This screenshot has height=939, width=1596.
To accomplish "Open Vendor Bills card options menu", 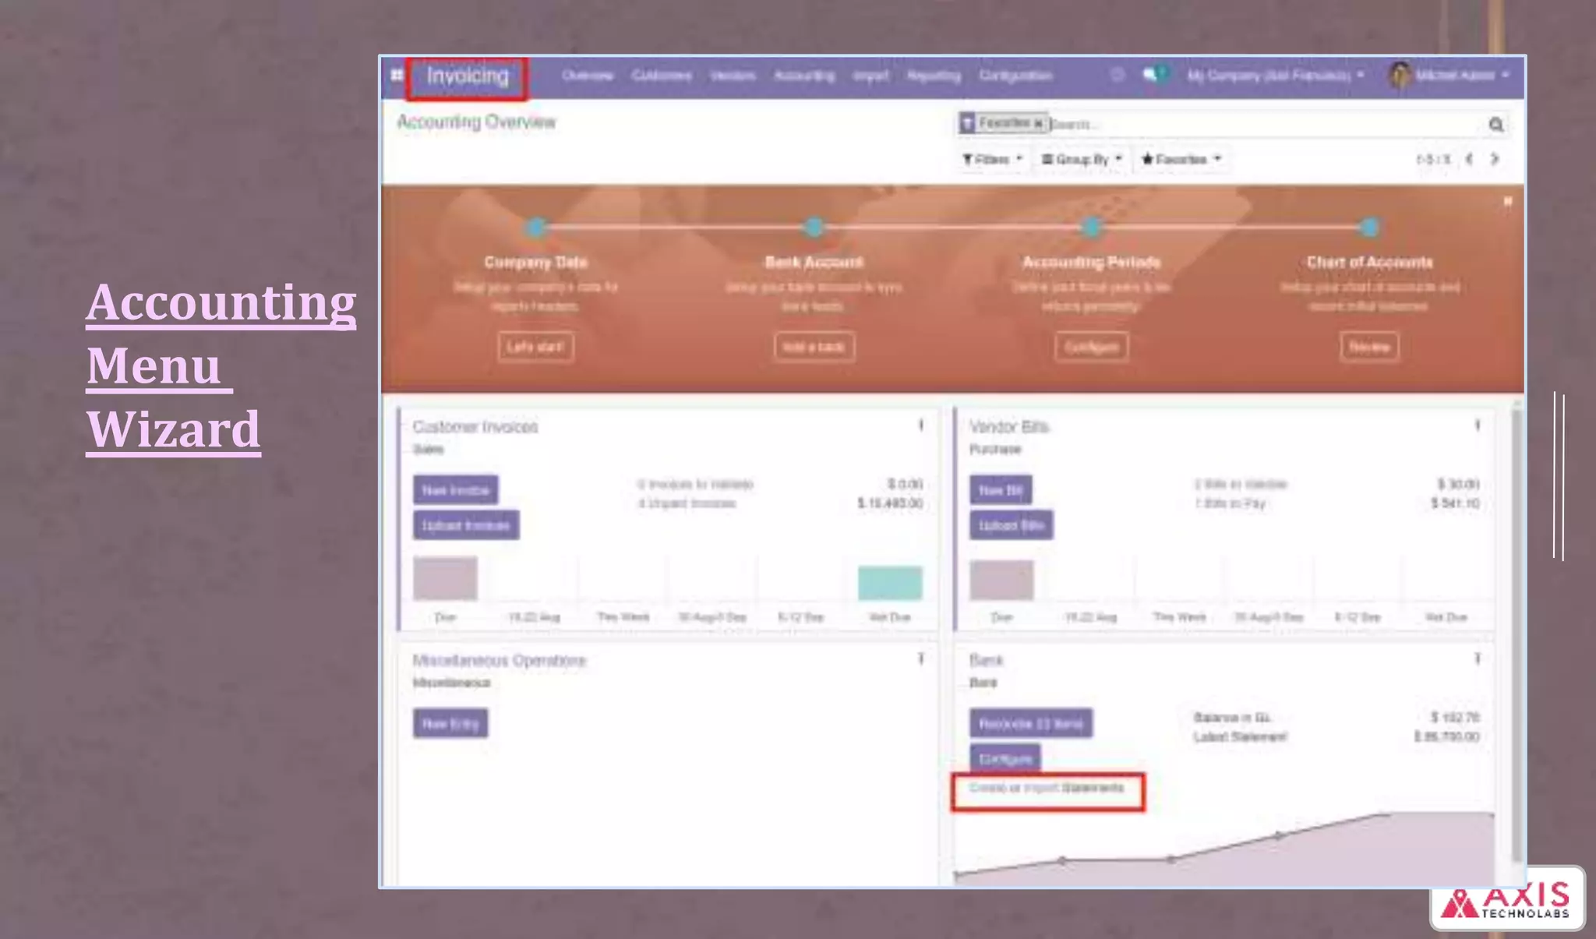I will point(1477,425).
